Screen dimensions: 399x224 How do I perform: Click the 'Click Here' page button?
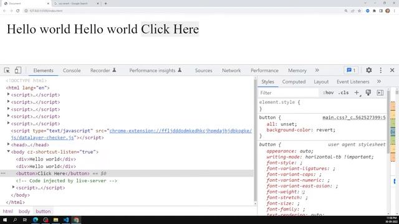[x=170, y=29]
